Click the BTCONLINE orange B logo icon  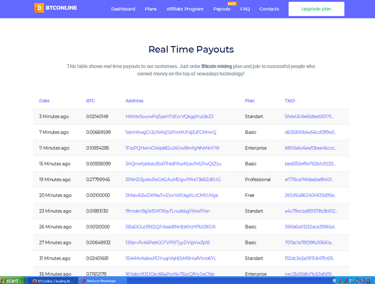pos(39,8)
